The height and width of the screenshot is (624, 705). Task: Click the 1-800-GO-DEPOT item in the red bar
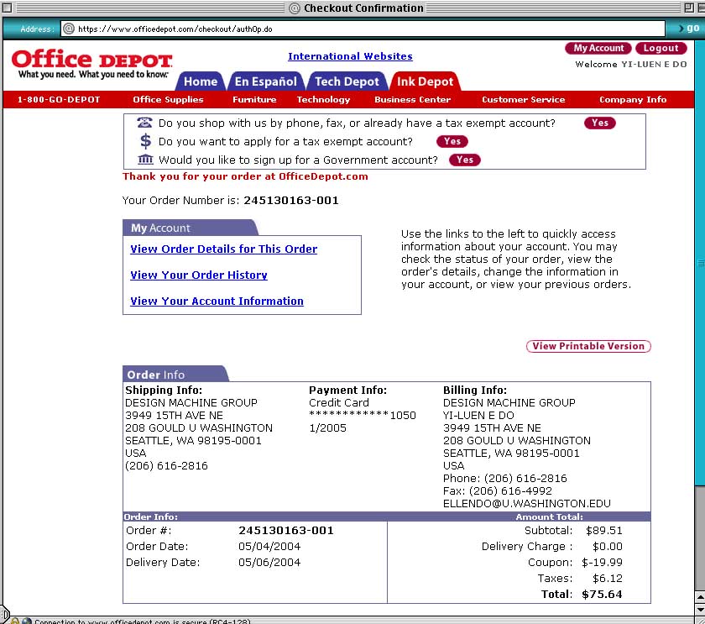coord(59,99)
